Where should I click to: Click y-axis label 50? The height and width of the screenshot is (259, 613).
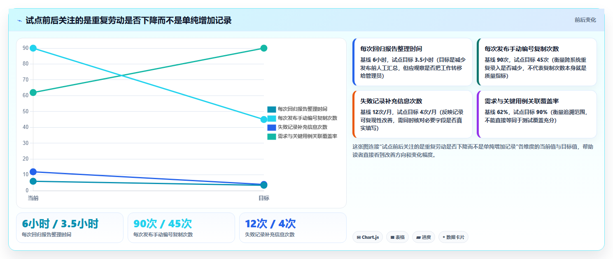[x=26, y=111]
